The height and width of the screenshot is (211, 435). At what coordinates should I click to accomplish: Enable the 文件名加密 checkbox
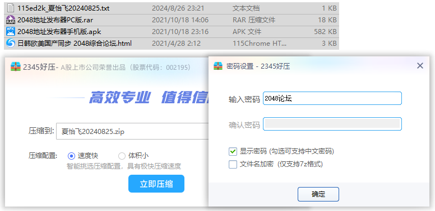[x=233, y=164]
